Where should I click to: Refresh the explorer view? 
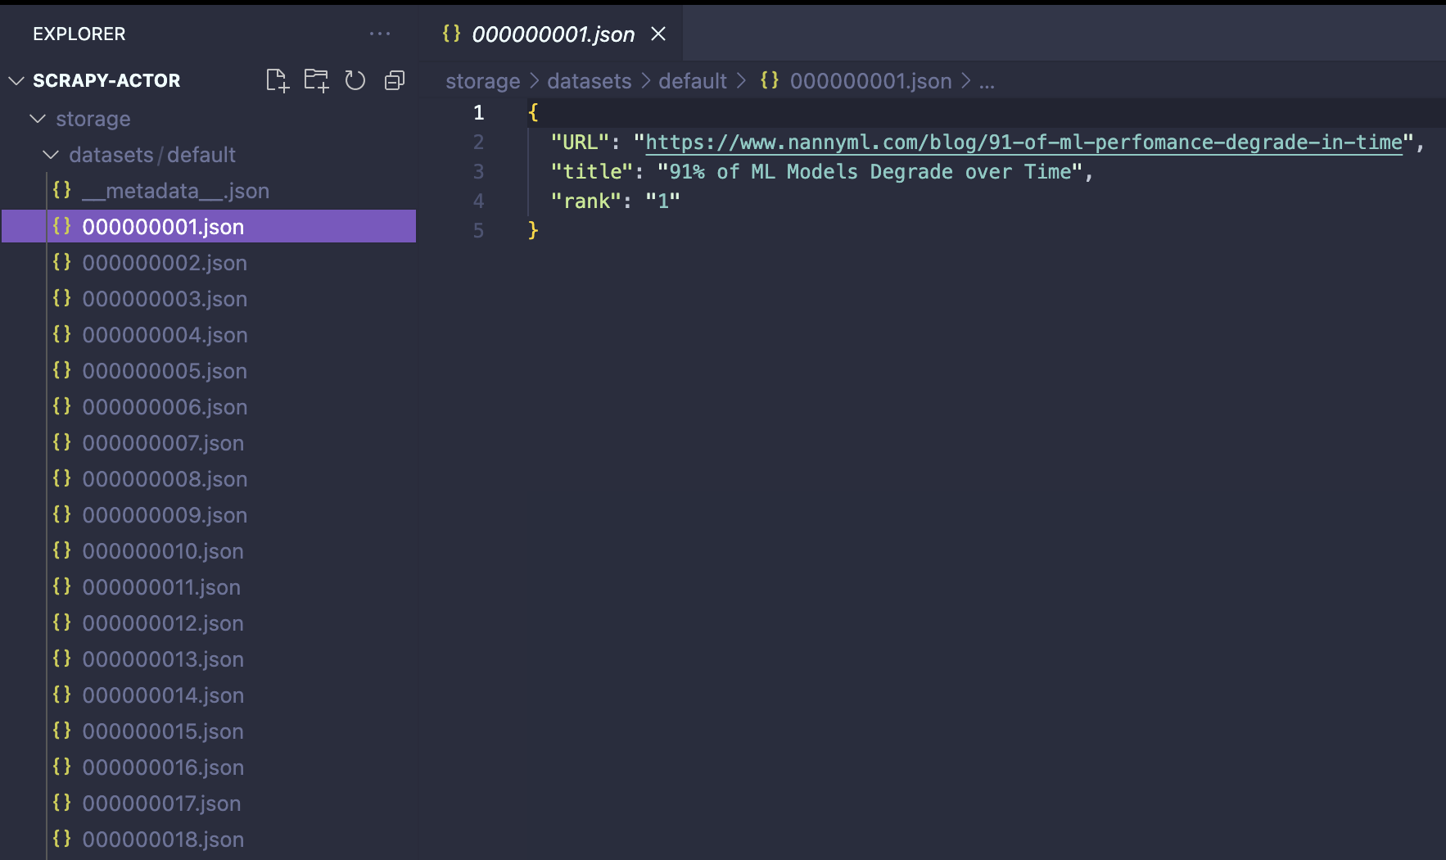pyautogui.click(x=355, y=79)
